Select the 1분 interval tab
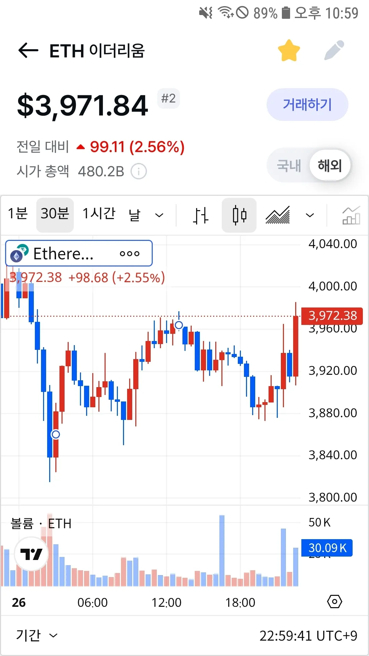Screen dimensions: 369x656 tap(18, 214)
